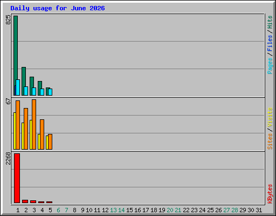Click the 67 sites/visits axis label
Viewport: 276px width, 216px height.
coord(8,101)
